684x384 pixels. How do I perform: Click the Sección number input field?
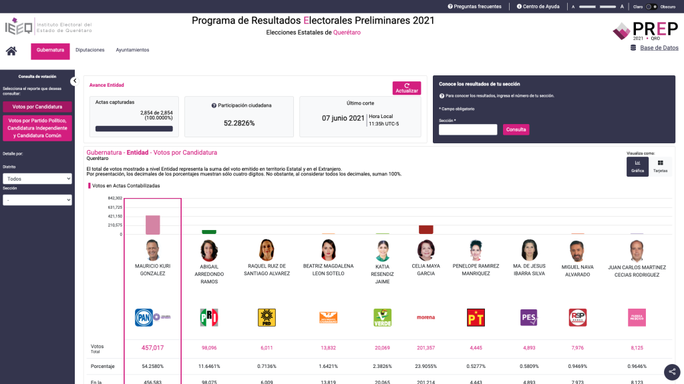[x=468, y=129]
